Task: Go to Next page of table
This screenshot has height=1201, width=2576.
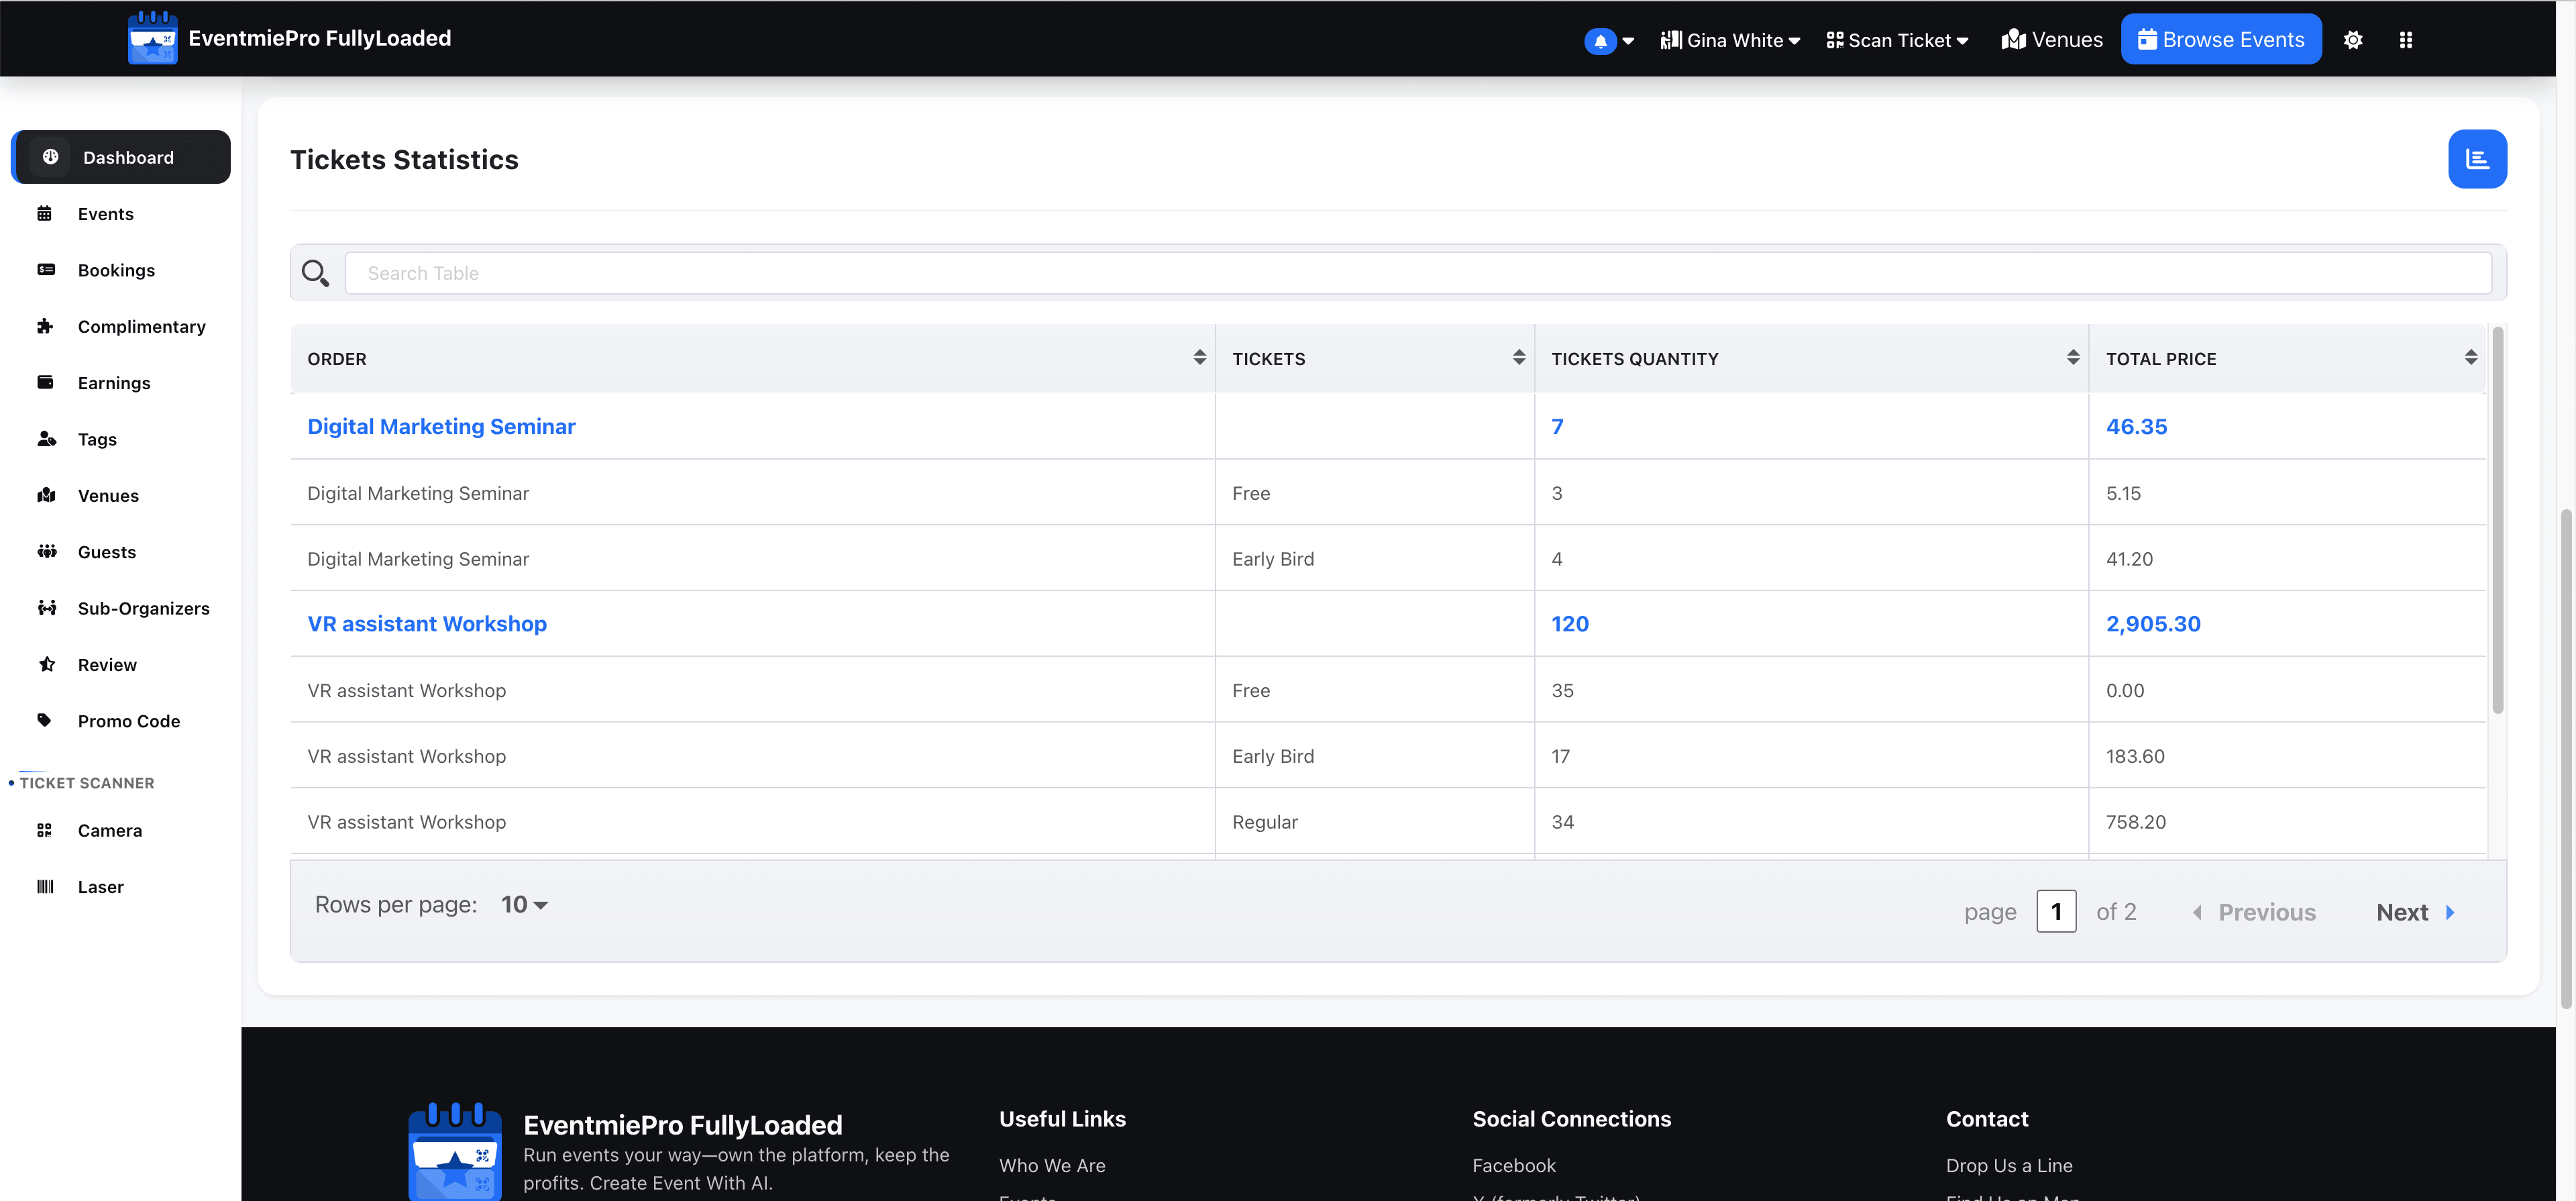Action: pos(2416,912)
